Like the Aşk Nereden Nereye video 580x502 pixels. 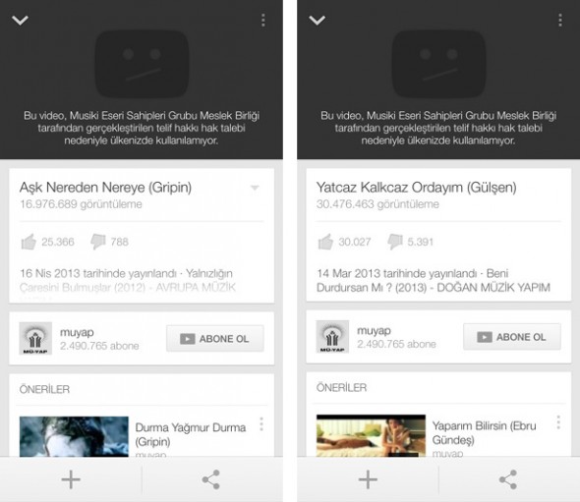click(29, 242)
